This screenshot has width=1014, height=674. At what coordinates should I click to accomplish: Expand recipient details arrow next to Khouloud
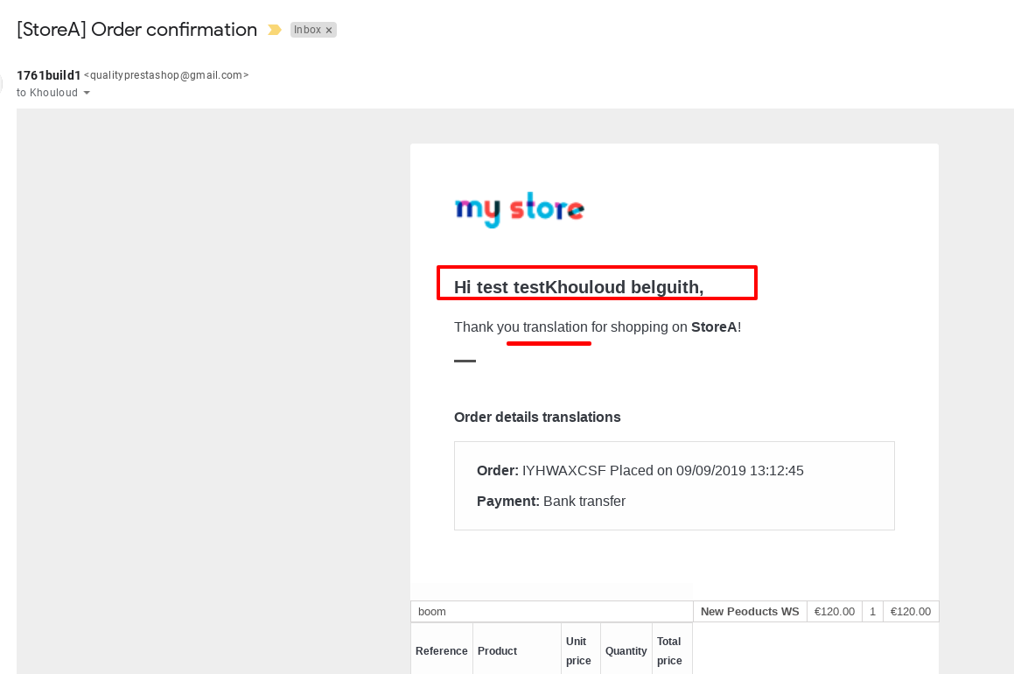[87, 93]
